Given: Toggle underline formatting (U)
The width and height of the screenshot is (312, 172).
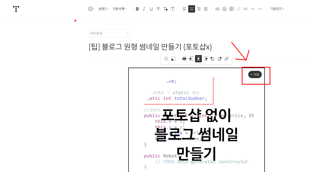Looking at the screenshot, I should (x=151, y=9).
